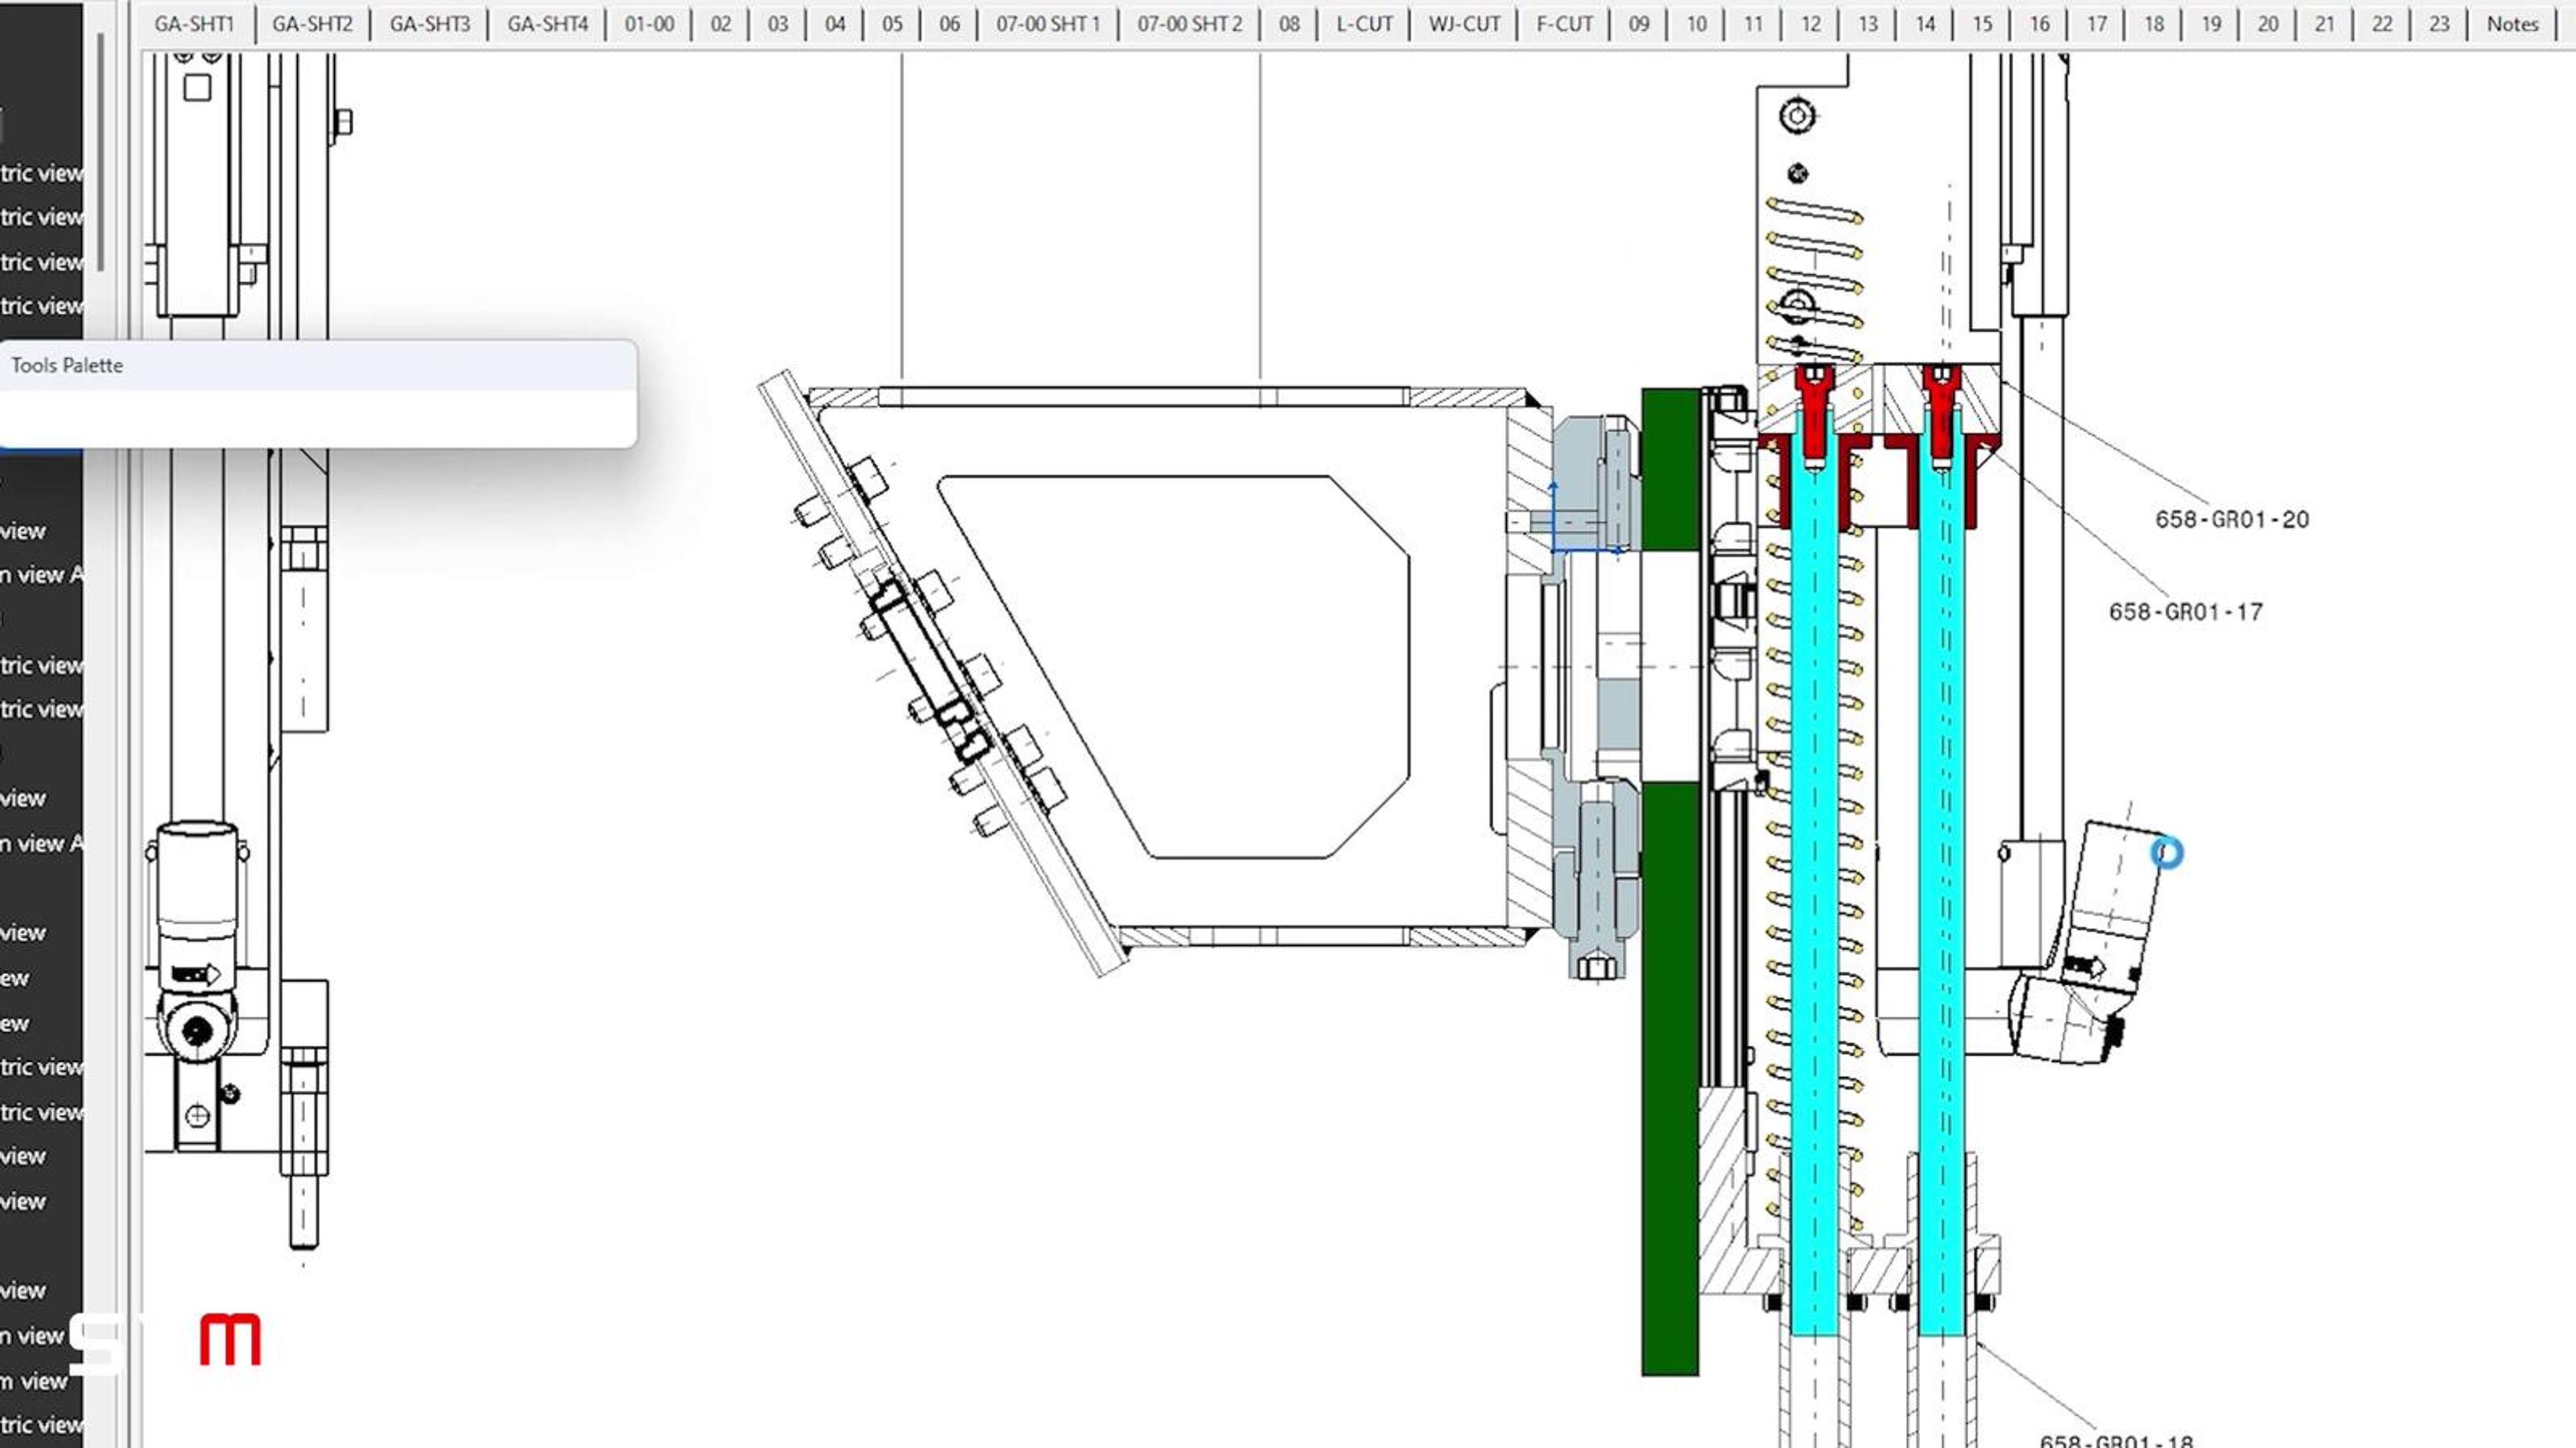
Task: Select sheet tab 22
Action: tap(2382, 24)
